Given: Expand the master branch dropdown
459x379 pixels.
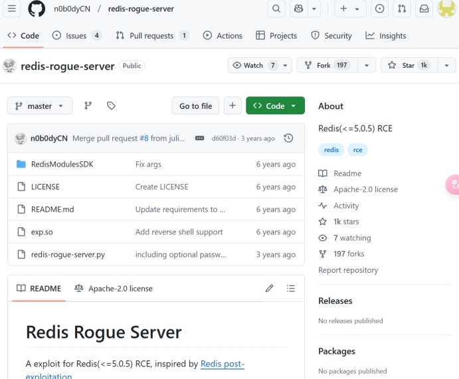Looking at the screenshot, I should 40,106.
